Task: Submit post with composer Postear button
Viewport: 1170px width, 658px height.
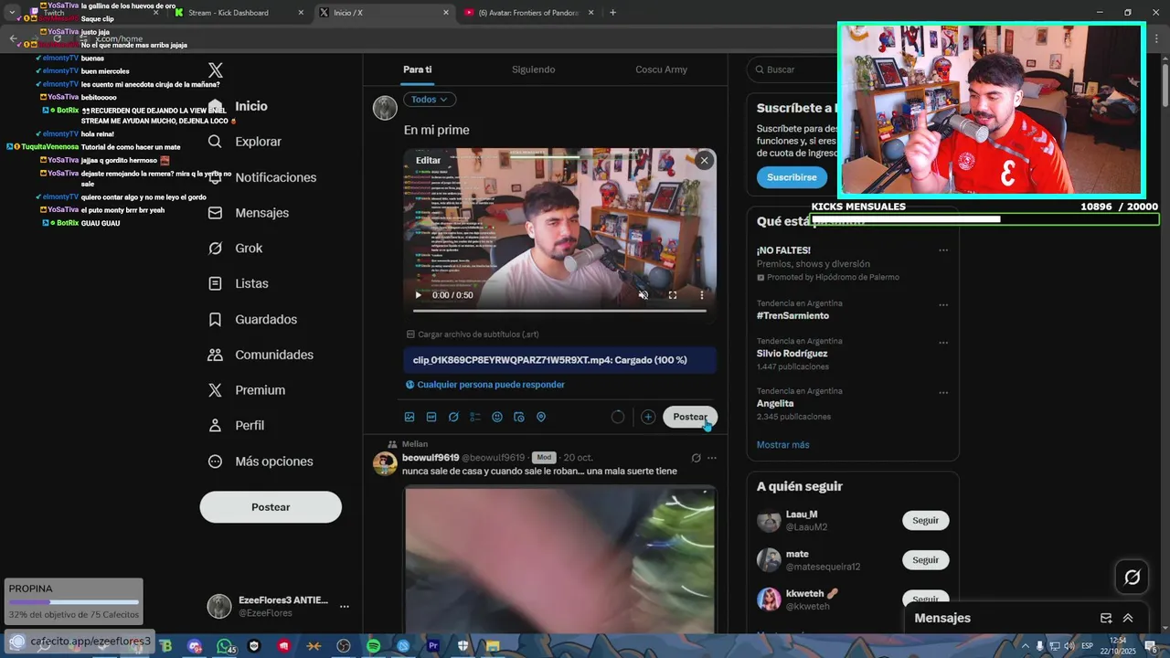Action: [x=690, y=417]
